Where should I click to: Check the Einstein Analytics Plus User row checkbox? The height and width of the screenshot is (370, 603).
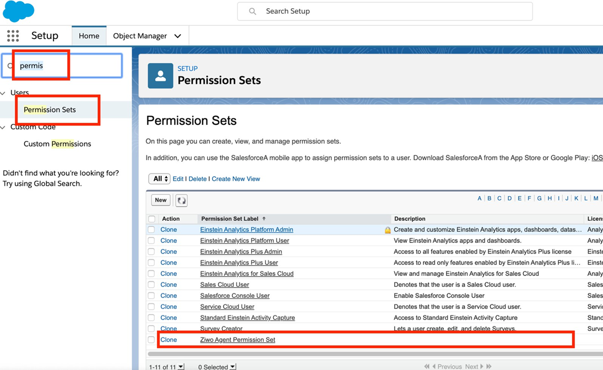(x=151, y=263)
